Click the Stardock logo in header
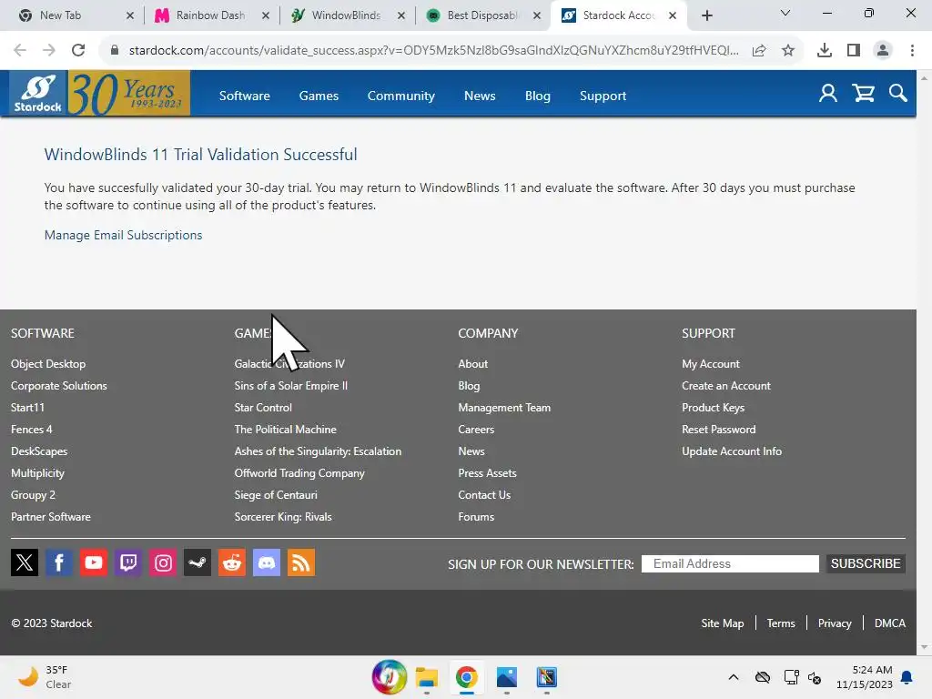The height and width of the screenshot is (699, 932). pyautogui.click(x=38, y=93)
